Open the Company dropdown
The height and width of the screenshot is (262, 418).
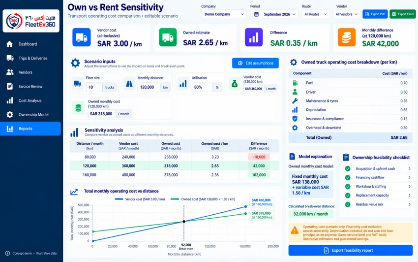[224, 14]
